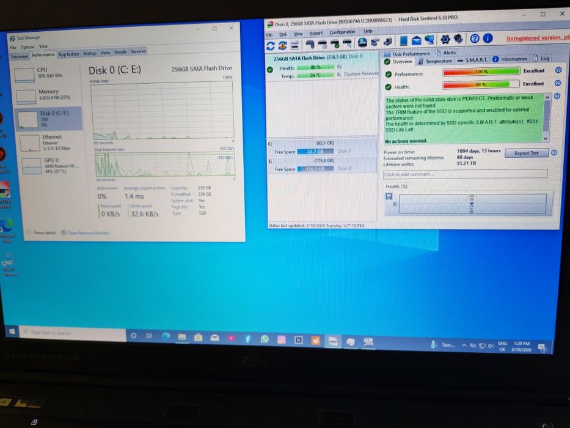Click the blue notepad report icon
This screenshot has height=428, width=570.
click(403, 41)
